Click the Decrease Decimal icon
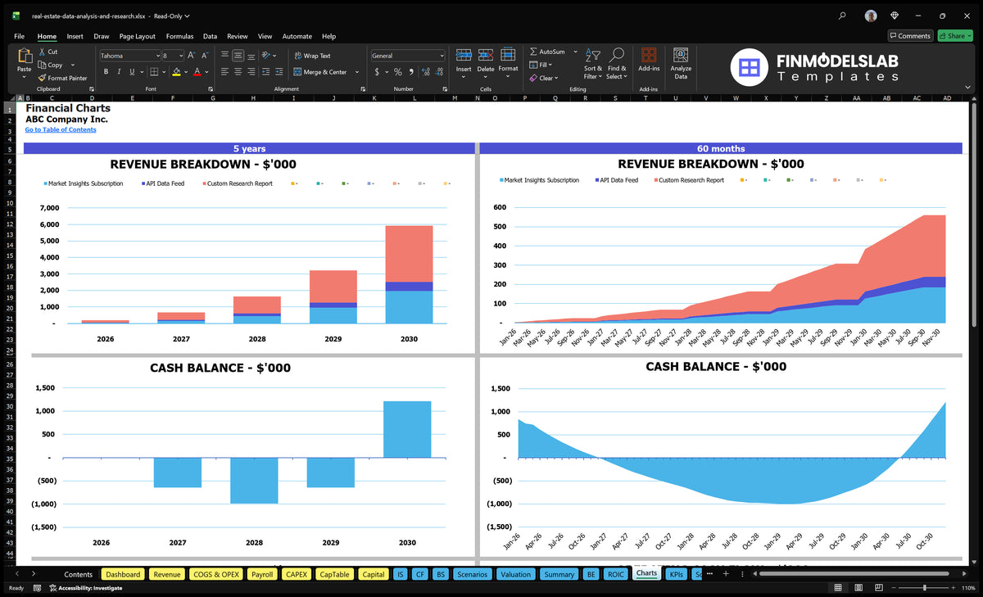The height and width of the screenshot is (597, 983). tap(438, 72)
